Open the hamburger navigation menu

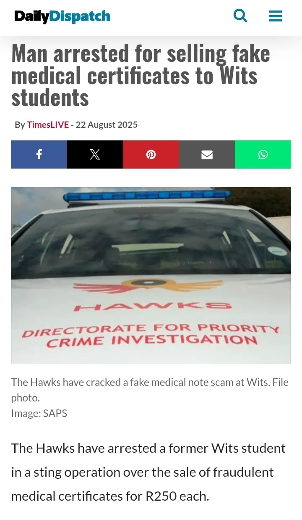coord(275,16)
